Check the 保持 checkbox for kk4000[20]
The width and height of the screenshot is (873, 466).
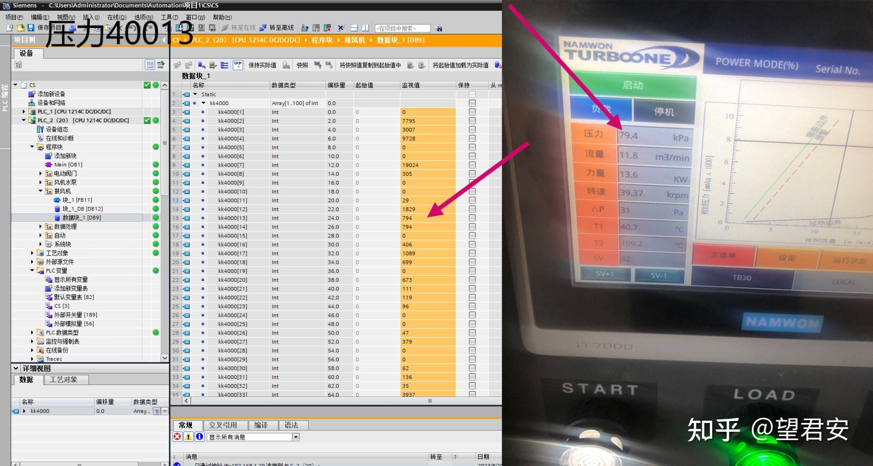click(472, 280)
